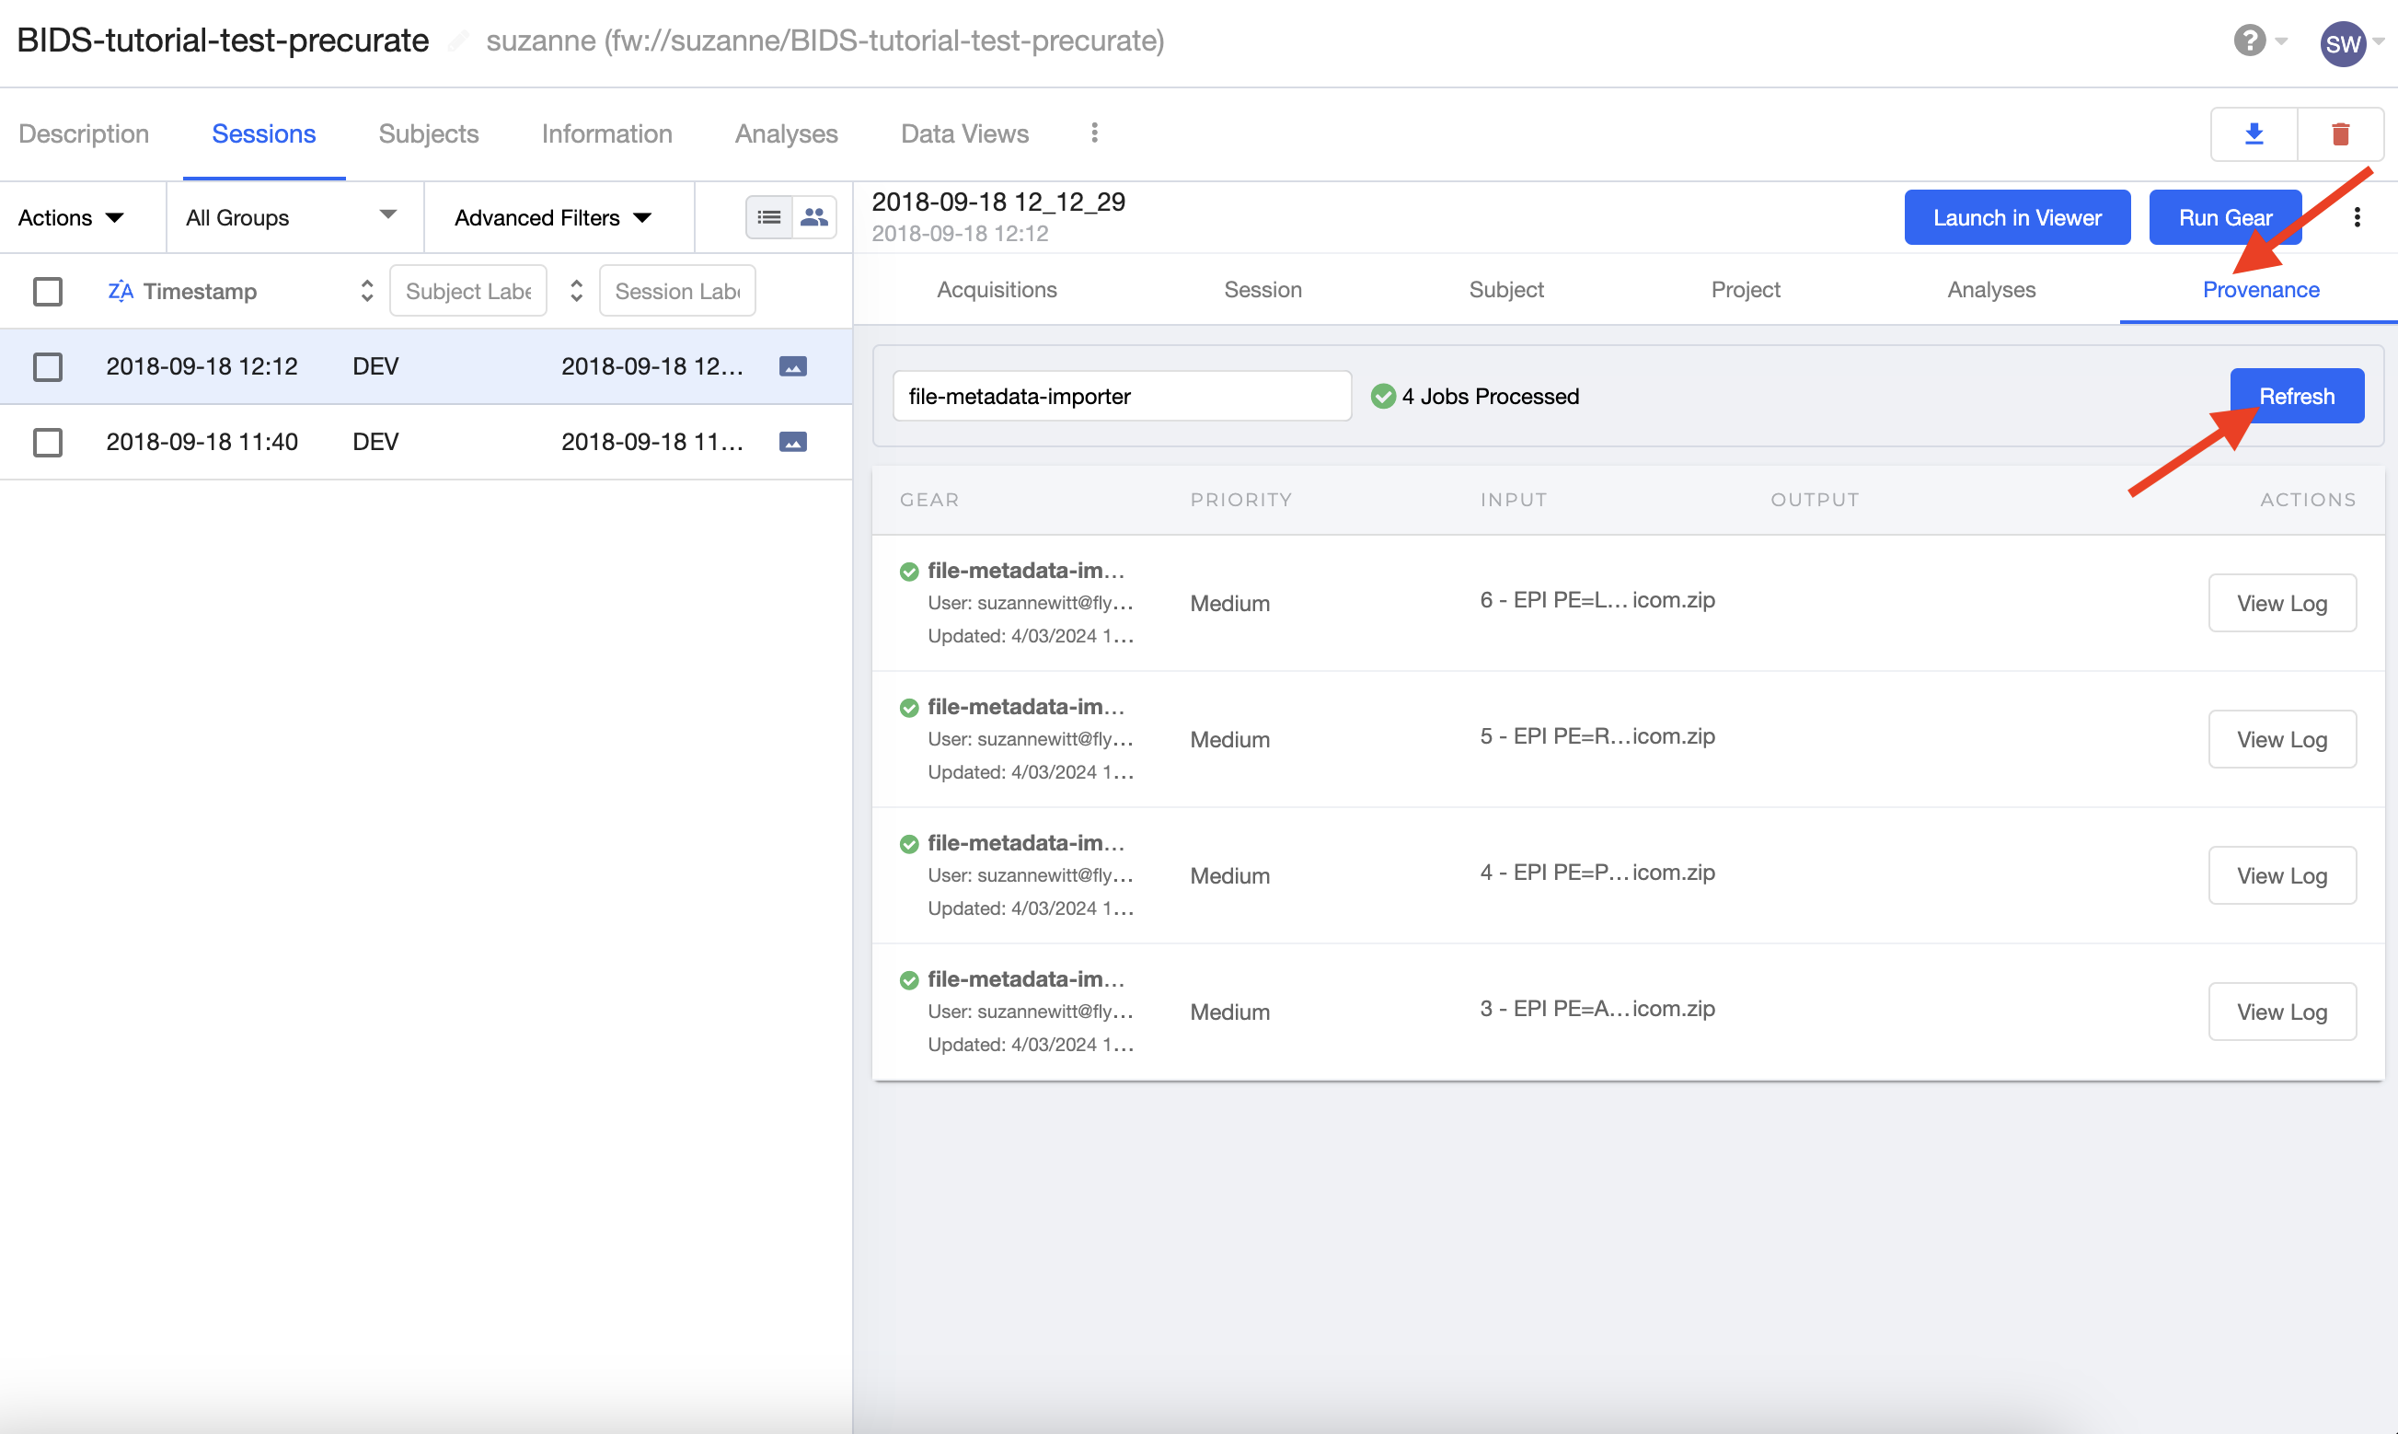This screenshot has width=2398, height=1434.
Task: Click green check icon next to 4 Jobs Processed
Action: pos(1383,396)
